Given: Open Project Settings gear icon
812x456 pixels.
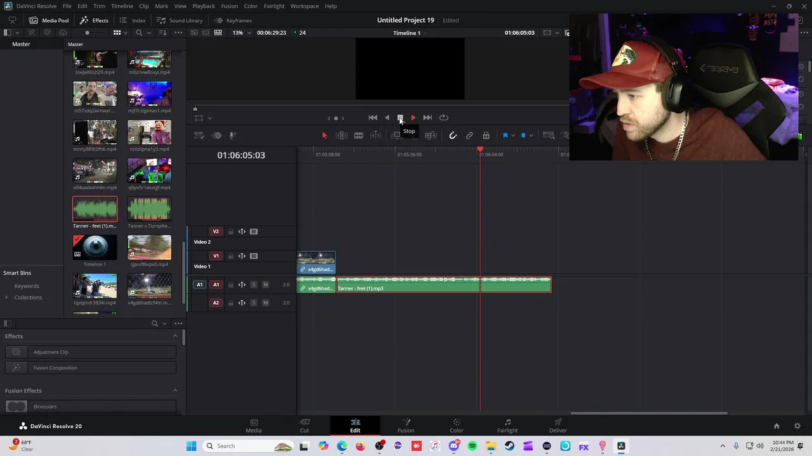Looking at the screenshot, I should point(797,426).
